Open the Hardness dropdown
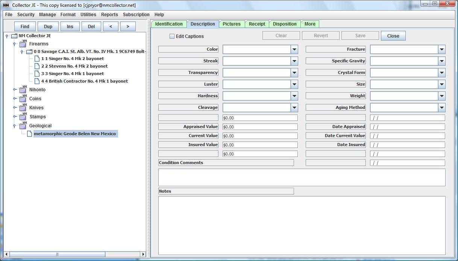 tap(294, 96)
